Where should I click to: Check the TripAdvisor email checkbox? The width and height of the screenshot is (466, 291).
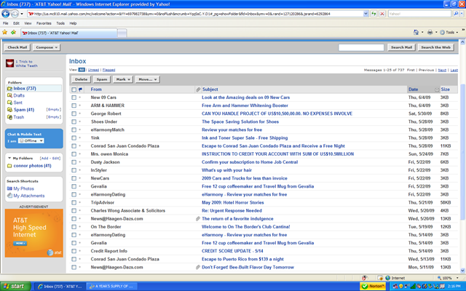tap(74, 202)
